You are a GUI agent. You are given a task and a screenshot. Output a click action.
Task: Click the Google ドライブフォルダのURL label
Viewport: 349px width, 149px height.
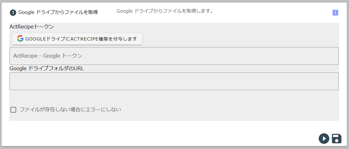coord(47,68)
